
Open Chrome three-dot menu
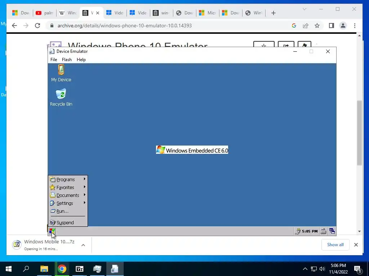click(355, 26)
